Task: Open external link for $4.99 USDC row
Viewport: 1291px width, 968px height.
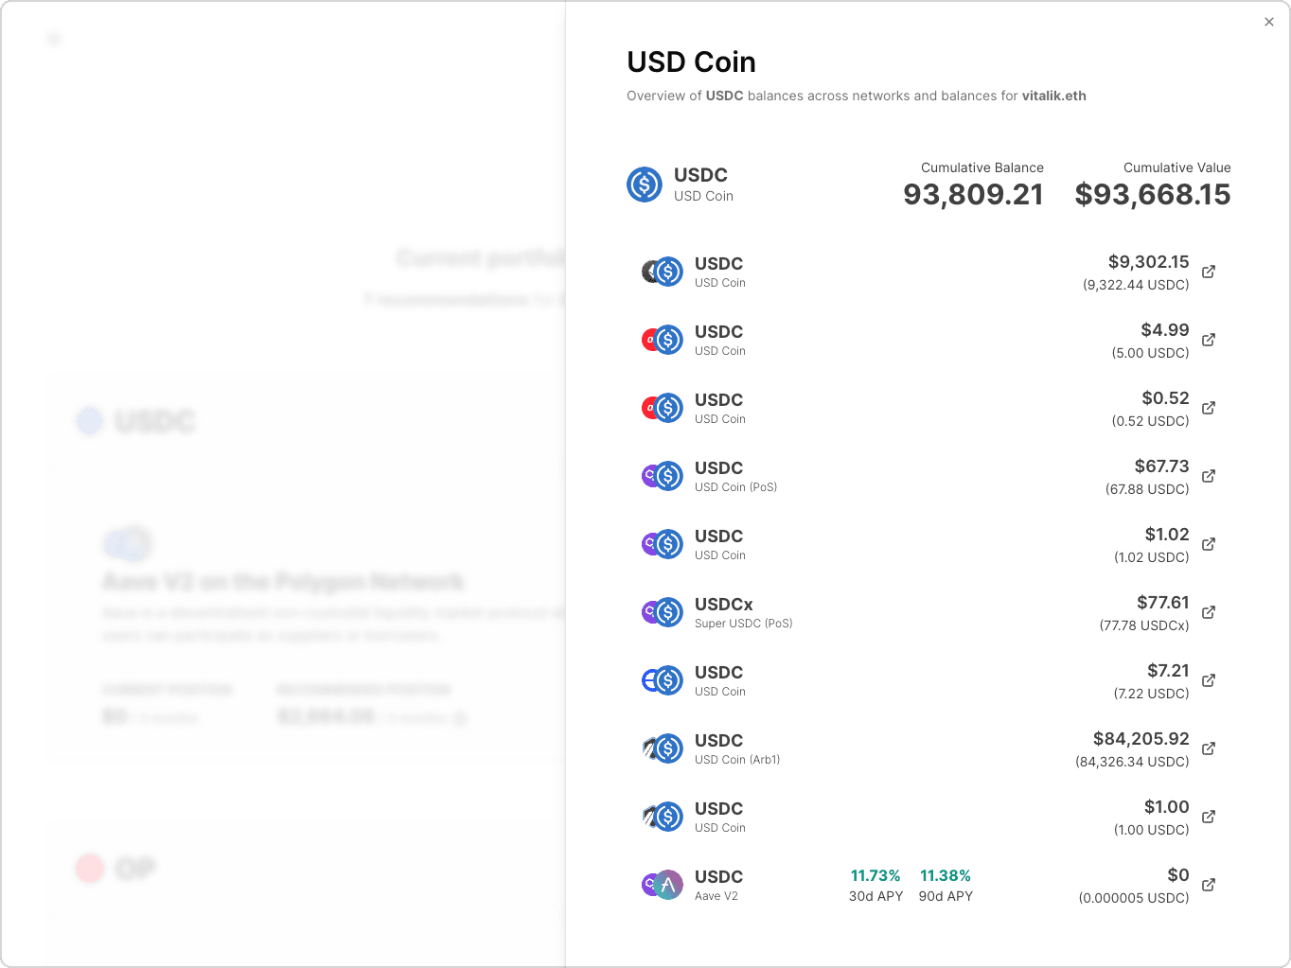Action: click(1209, 340)
